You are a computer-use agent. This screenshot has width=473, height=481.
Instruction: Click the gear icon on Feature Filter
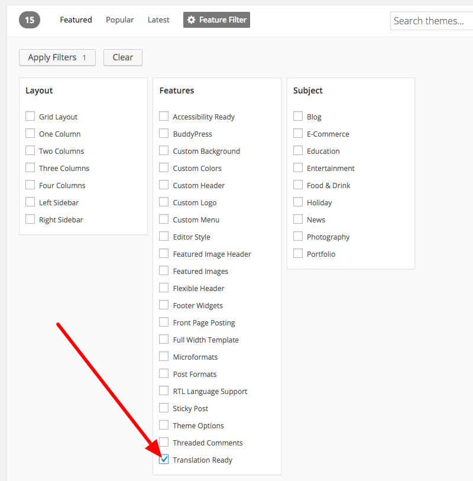(x=192, y=20)
